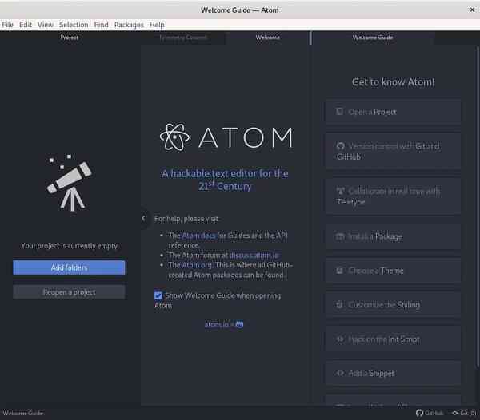Open the Edit menu
The width and height of the screenshot is (480, 420).
pyautogui.click(x=26, y=25)
